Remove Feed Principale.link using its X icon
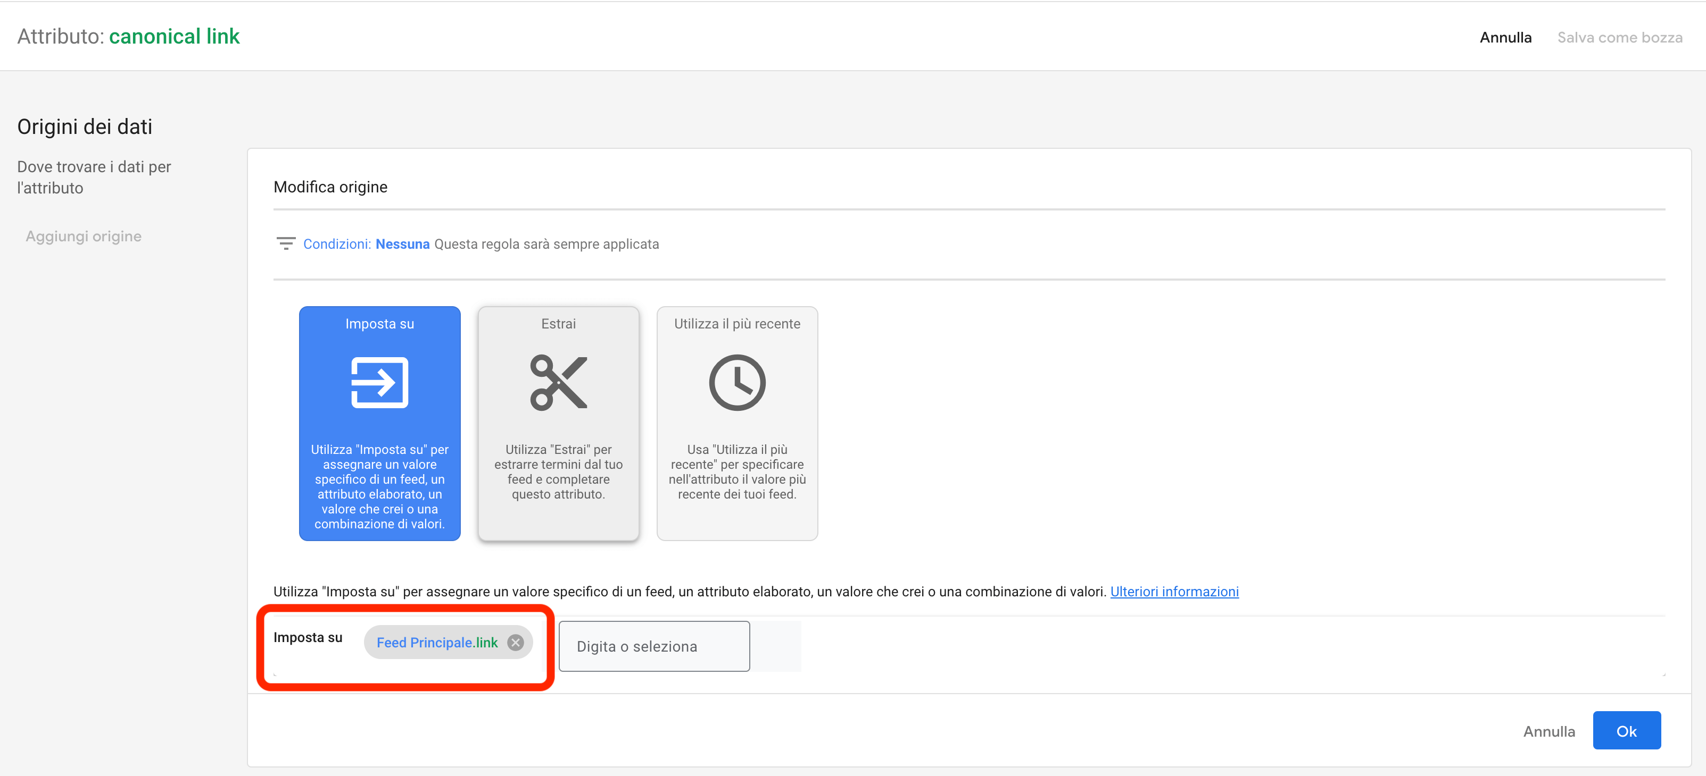The height and width of the screenshot is (776, 1706). pos(516,642)
